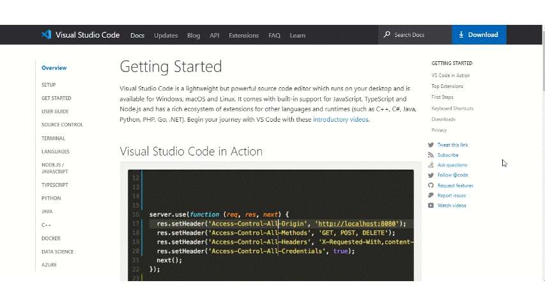Jump to Privacy section link
Image resolution: width=545 pixels, height=306 pixels.
point(439,130)
